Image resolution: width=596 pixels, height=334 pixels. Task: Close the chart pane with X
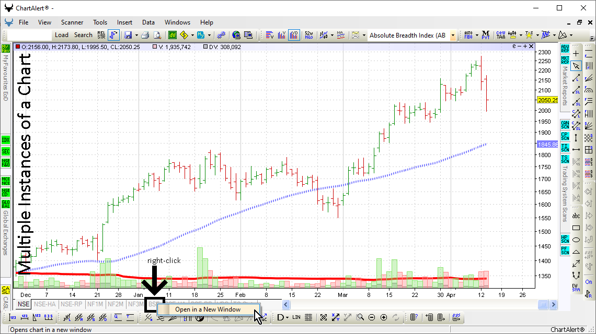[x=531, y=46]
